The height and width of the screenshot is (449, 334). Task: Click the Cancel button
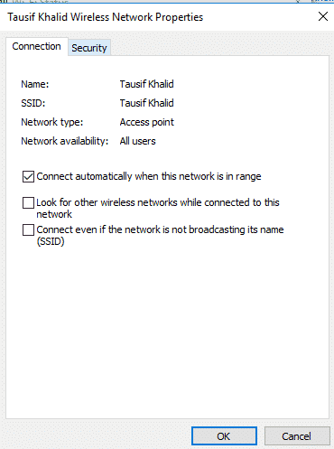coord(297,435)
